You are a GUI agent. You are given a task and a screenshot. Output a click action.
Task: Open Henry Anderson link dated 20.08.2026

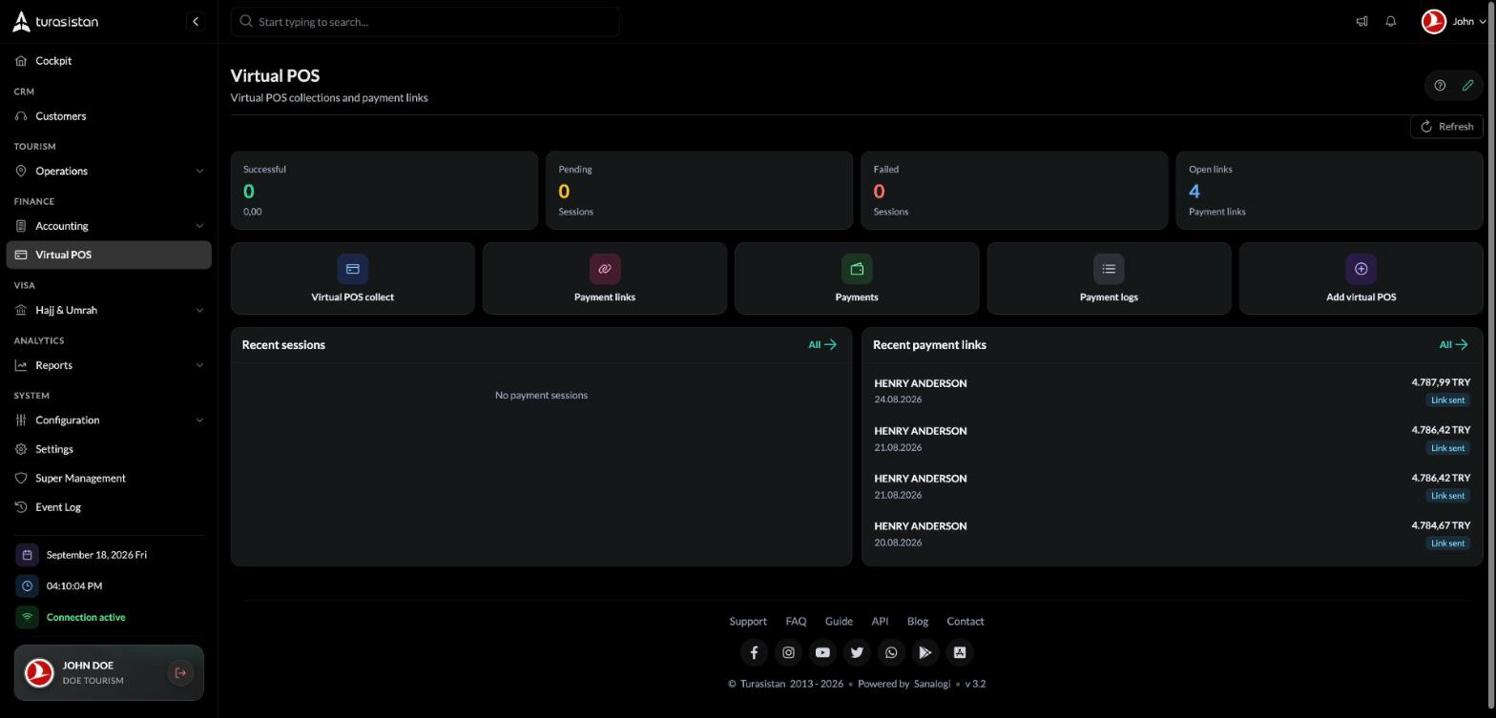1172,534
